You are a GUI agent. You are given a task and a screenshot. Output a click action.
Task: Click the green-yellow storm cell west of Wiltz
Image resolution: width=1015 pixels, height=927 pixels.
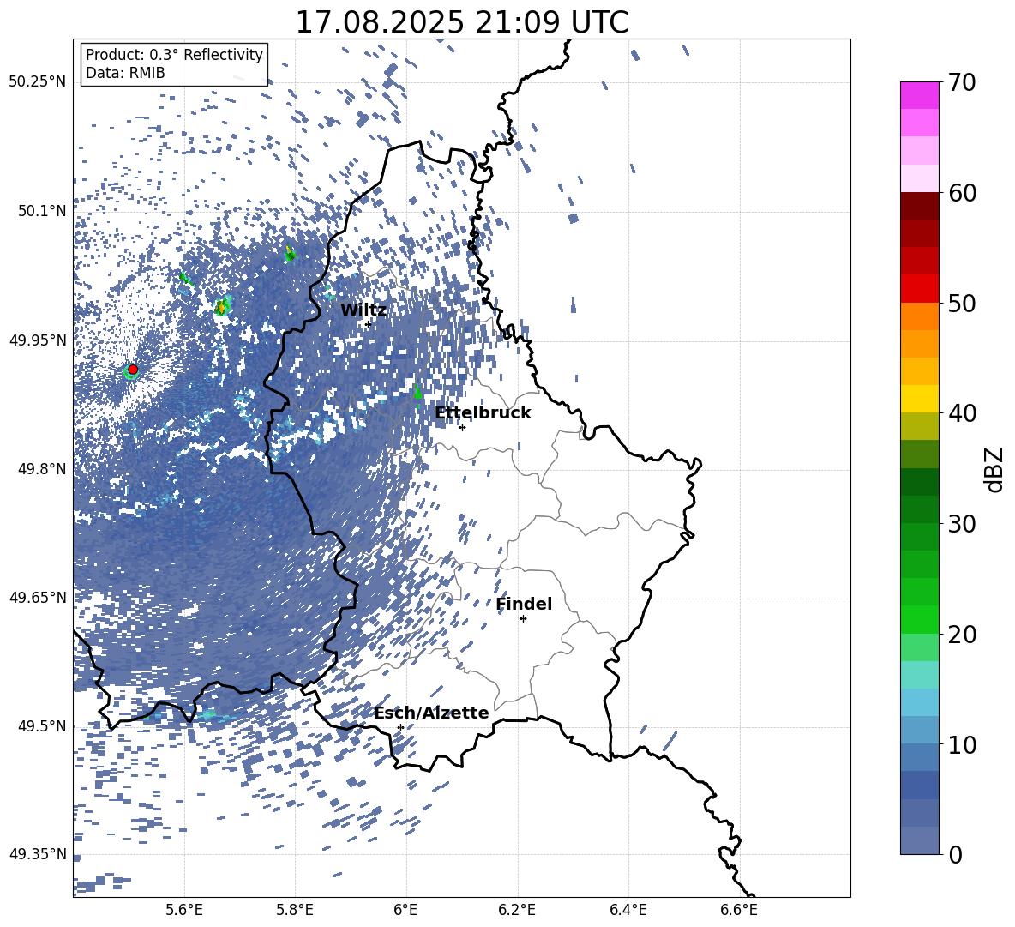224,305
